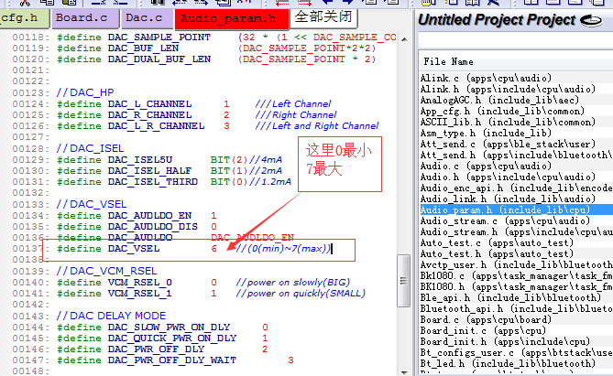
Task: Click VCM_RSEL_0 define on line 140
Action: click(x=140, y=283)
